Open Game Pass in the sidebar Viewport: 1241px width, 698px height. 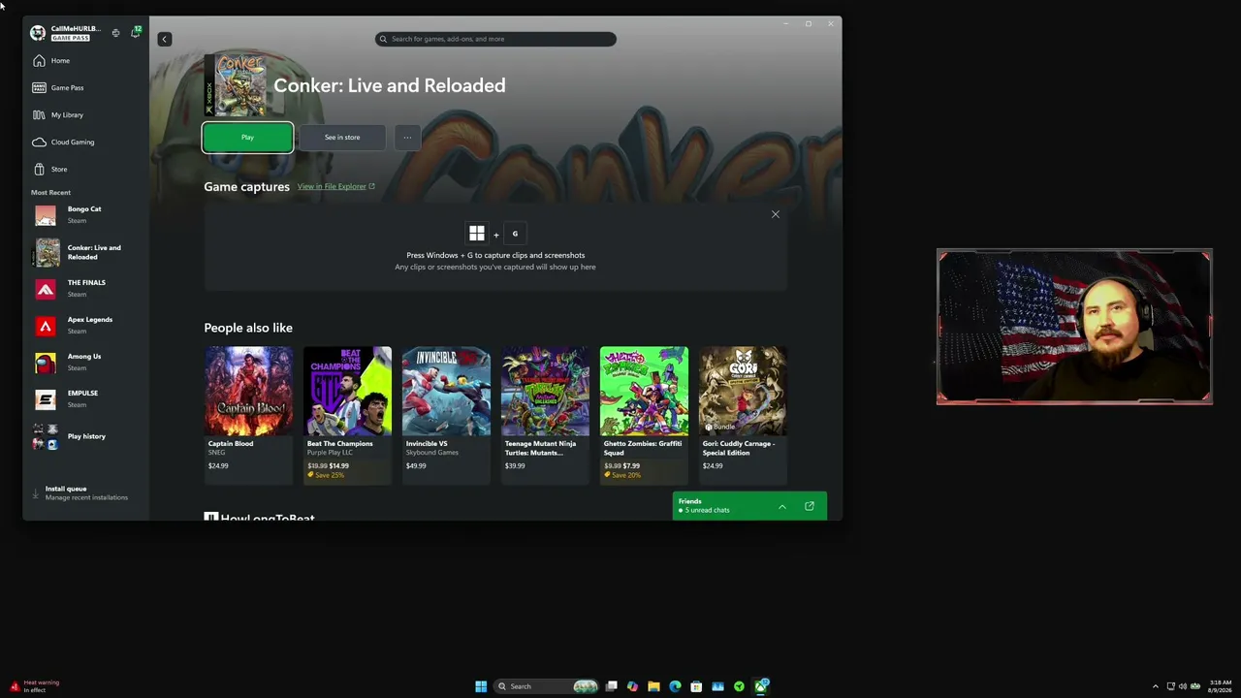click(86, 87)
